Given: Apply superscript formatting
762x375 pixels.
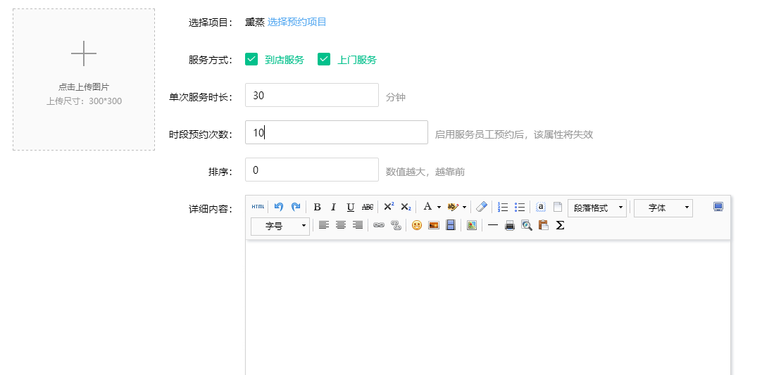Looking at the screenshot, I should 389,206.
